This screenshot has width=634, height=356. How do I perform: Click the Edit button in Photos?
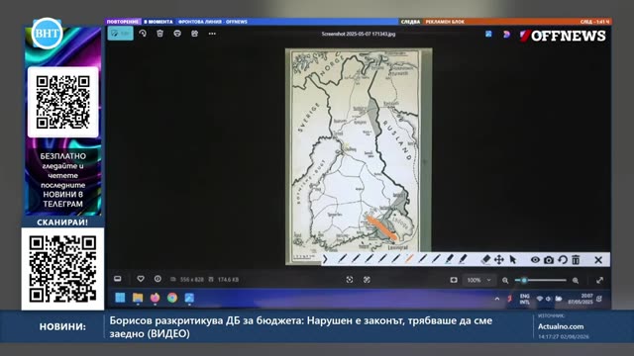pyautogui.click(x=121, y=34)
